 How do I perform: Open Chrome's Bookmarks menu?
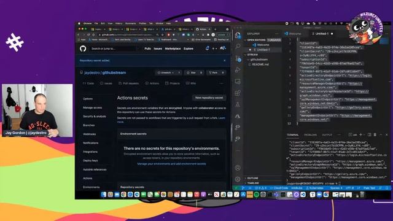point(131,23)
